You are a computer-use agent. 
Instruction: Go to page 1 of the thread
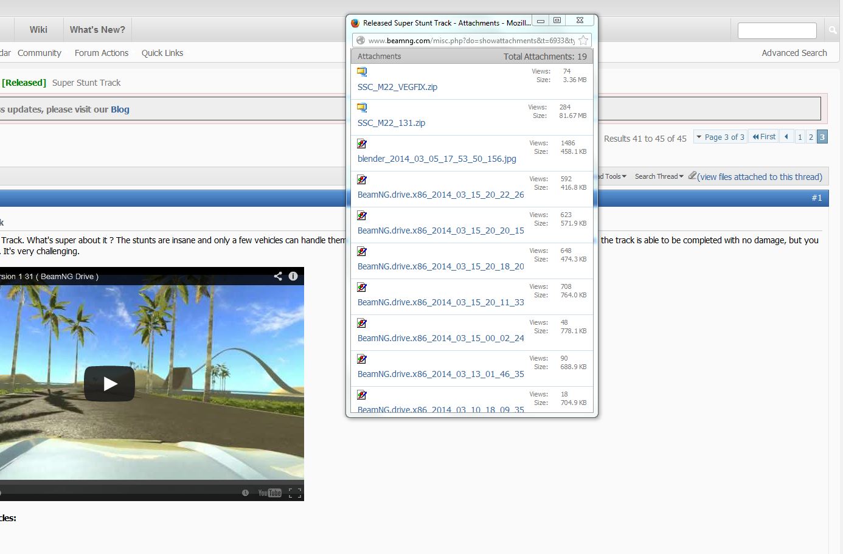point(800,137)
